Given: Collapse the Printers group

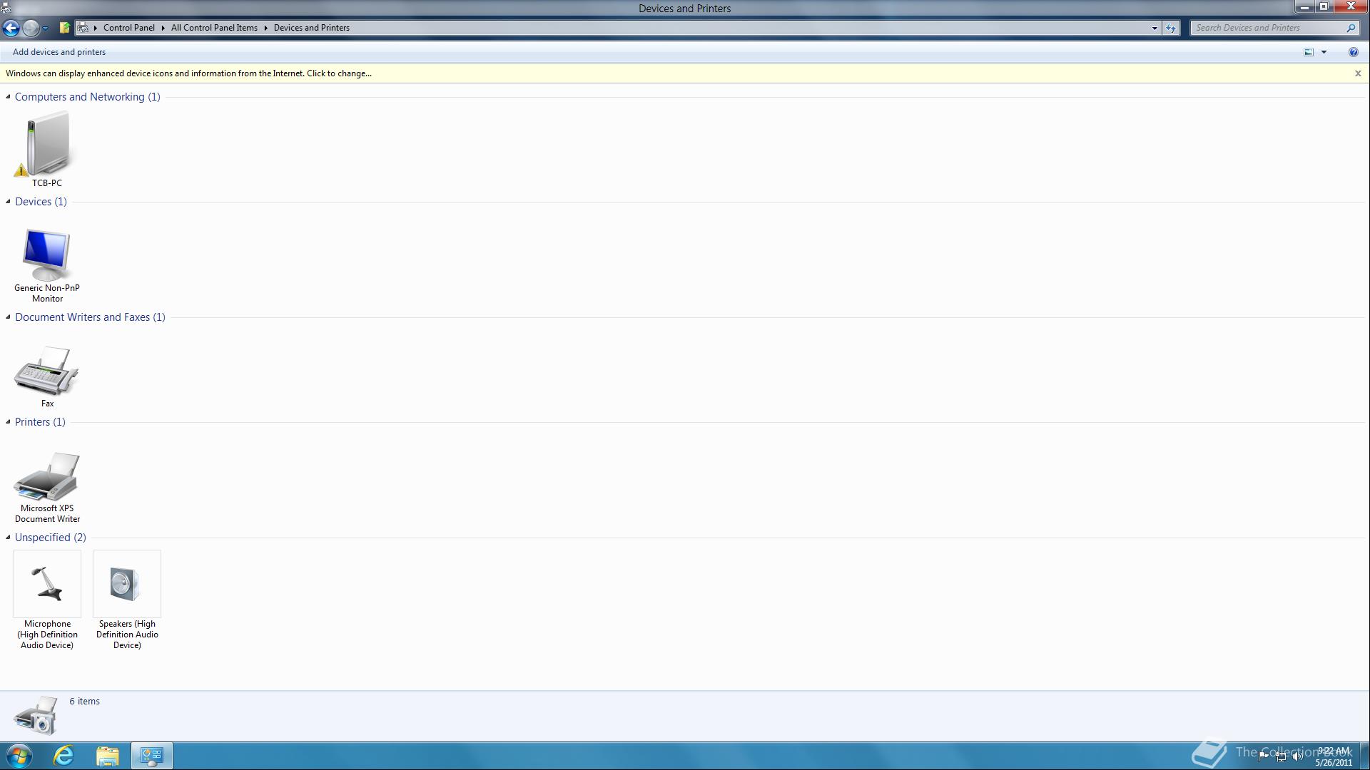Looking at the screenshot, I should [8, 422].
